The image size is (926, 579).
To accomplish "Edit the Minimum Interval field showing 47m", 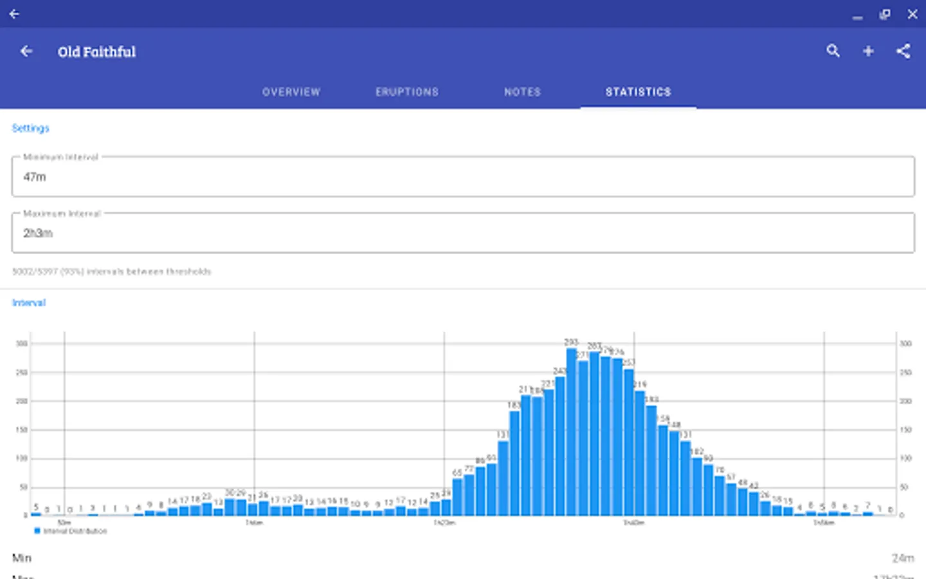I will 463,176.
